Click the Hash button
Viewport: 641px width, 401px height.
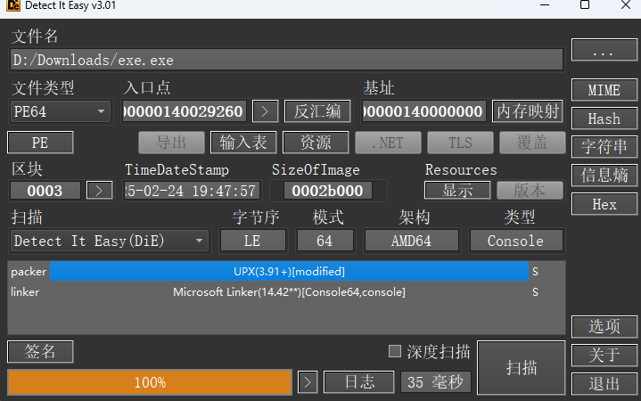pyautogui.click(x=604, y=119)
